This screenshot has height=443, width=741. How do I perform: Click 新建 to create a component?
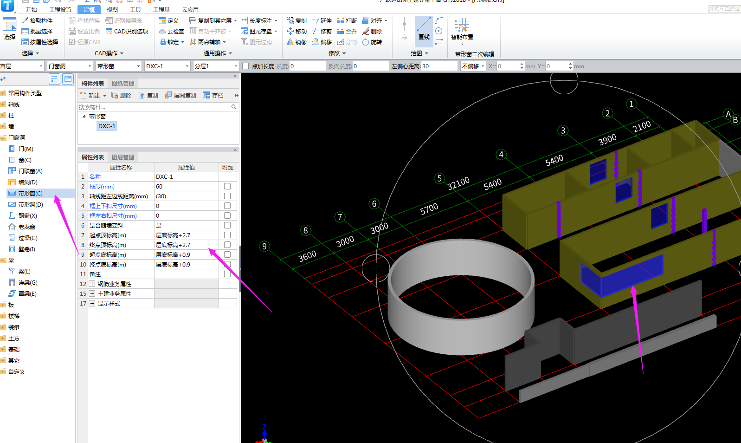coord(93,95)
